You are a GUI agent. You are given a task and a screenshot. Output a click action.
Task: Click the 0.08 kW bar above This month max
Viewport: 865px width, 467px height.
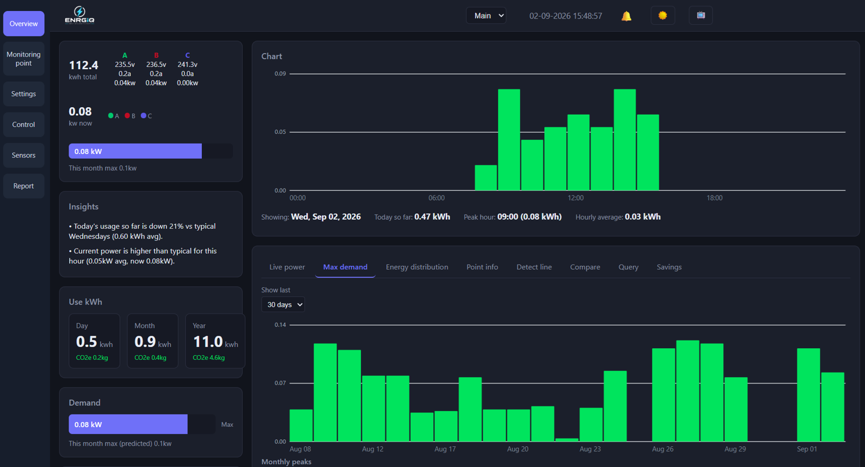pyautogui.click(x=151, y=151)
